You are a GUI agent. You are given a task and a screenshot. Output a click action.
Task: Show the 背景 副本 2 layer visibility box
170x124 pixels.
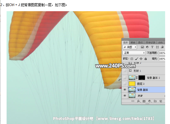125,77
